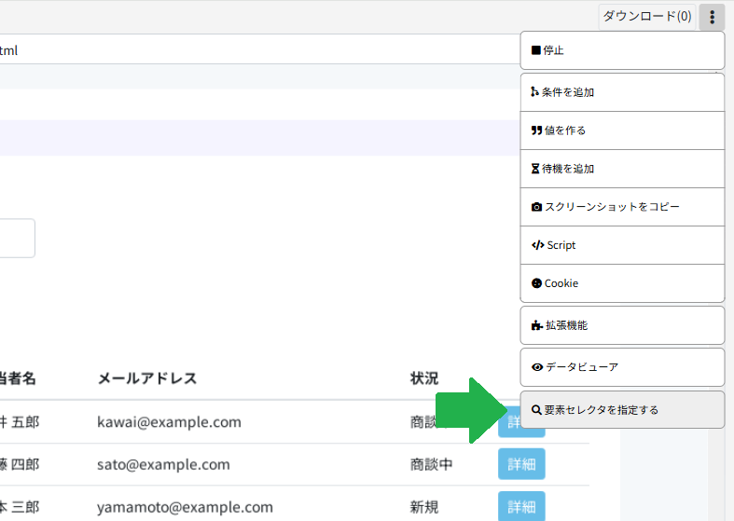The image size is (734, 521).
Task: Click the 状況 column header
Action: [424, 377]
